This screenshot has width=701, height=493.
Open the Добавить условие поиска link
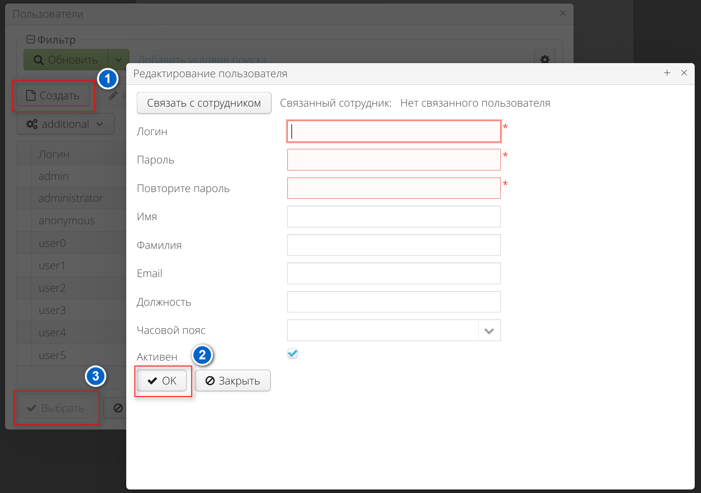tap(202, 60)
